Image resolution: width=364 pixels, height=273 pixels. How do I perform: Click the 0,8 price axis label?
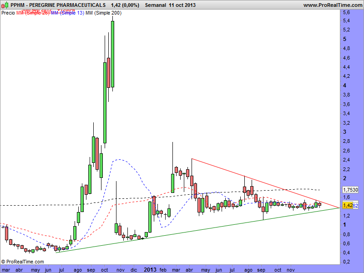tap(346, 234)
